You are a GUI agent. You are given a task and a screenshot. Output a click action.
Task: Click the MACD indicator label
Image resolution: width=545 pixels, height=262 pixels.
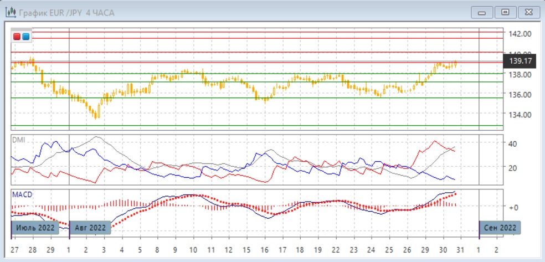click(21, 195)
